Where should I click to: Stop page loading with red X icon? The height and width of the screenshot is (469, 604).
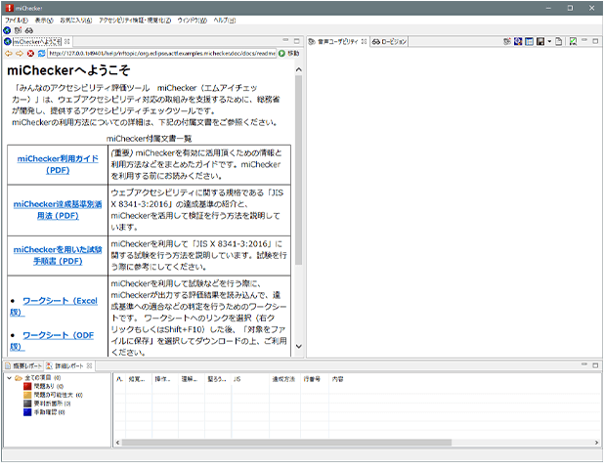coord(30,54)
